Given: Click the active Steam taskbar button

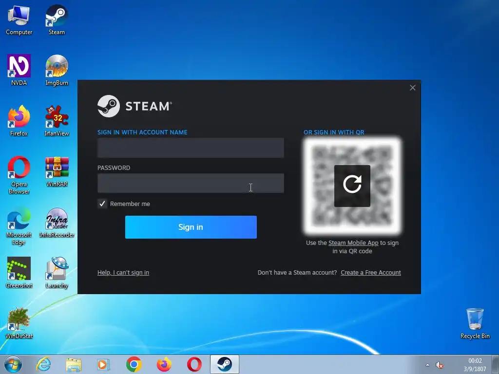Looking at the screenshot, I should 224,364.
